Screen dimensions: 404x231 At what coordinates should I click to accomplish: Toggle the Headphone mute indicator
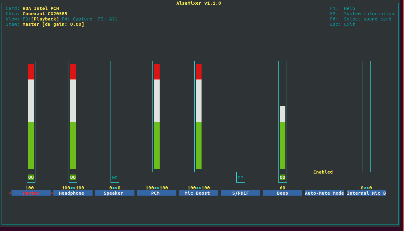click(x=73, y=177)
